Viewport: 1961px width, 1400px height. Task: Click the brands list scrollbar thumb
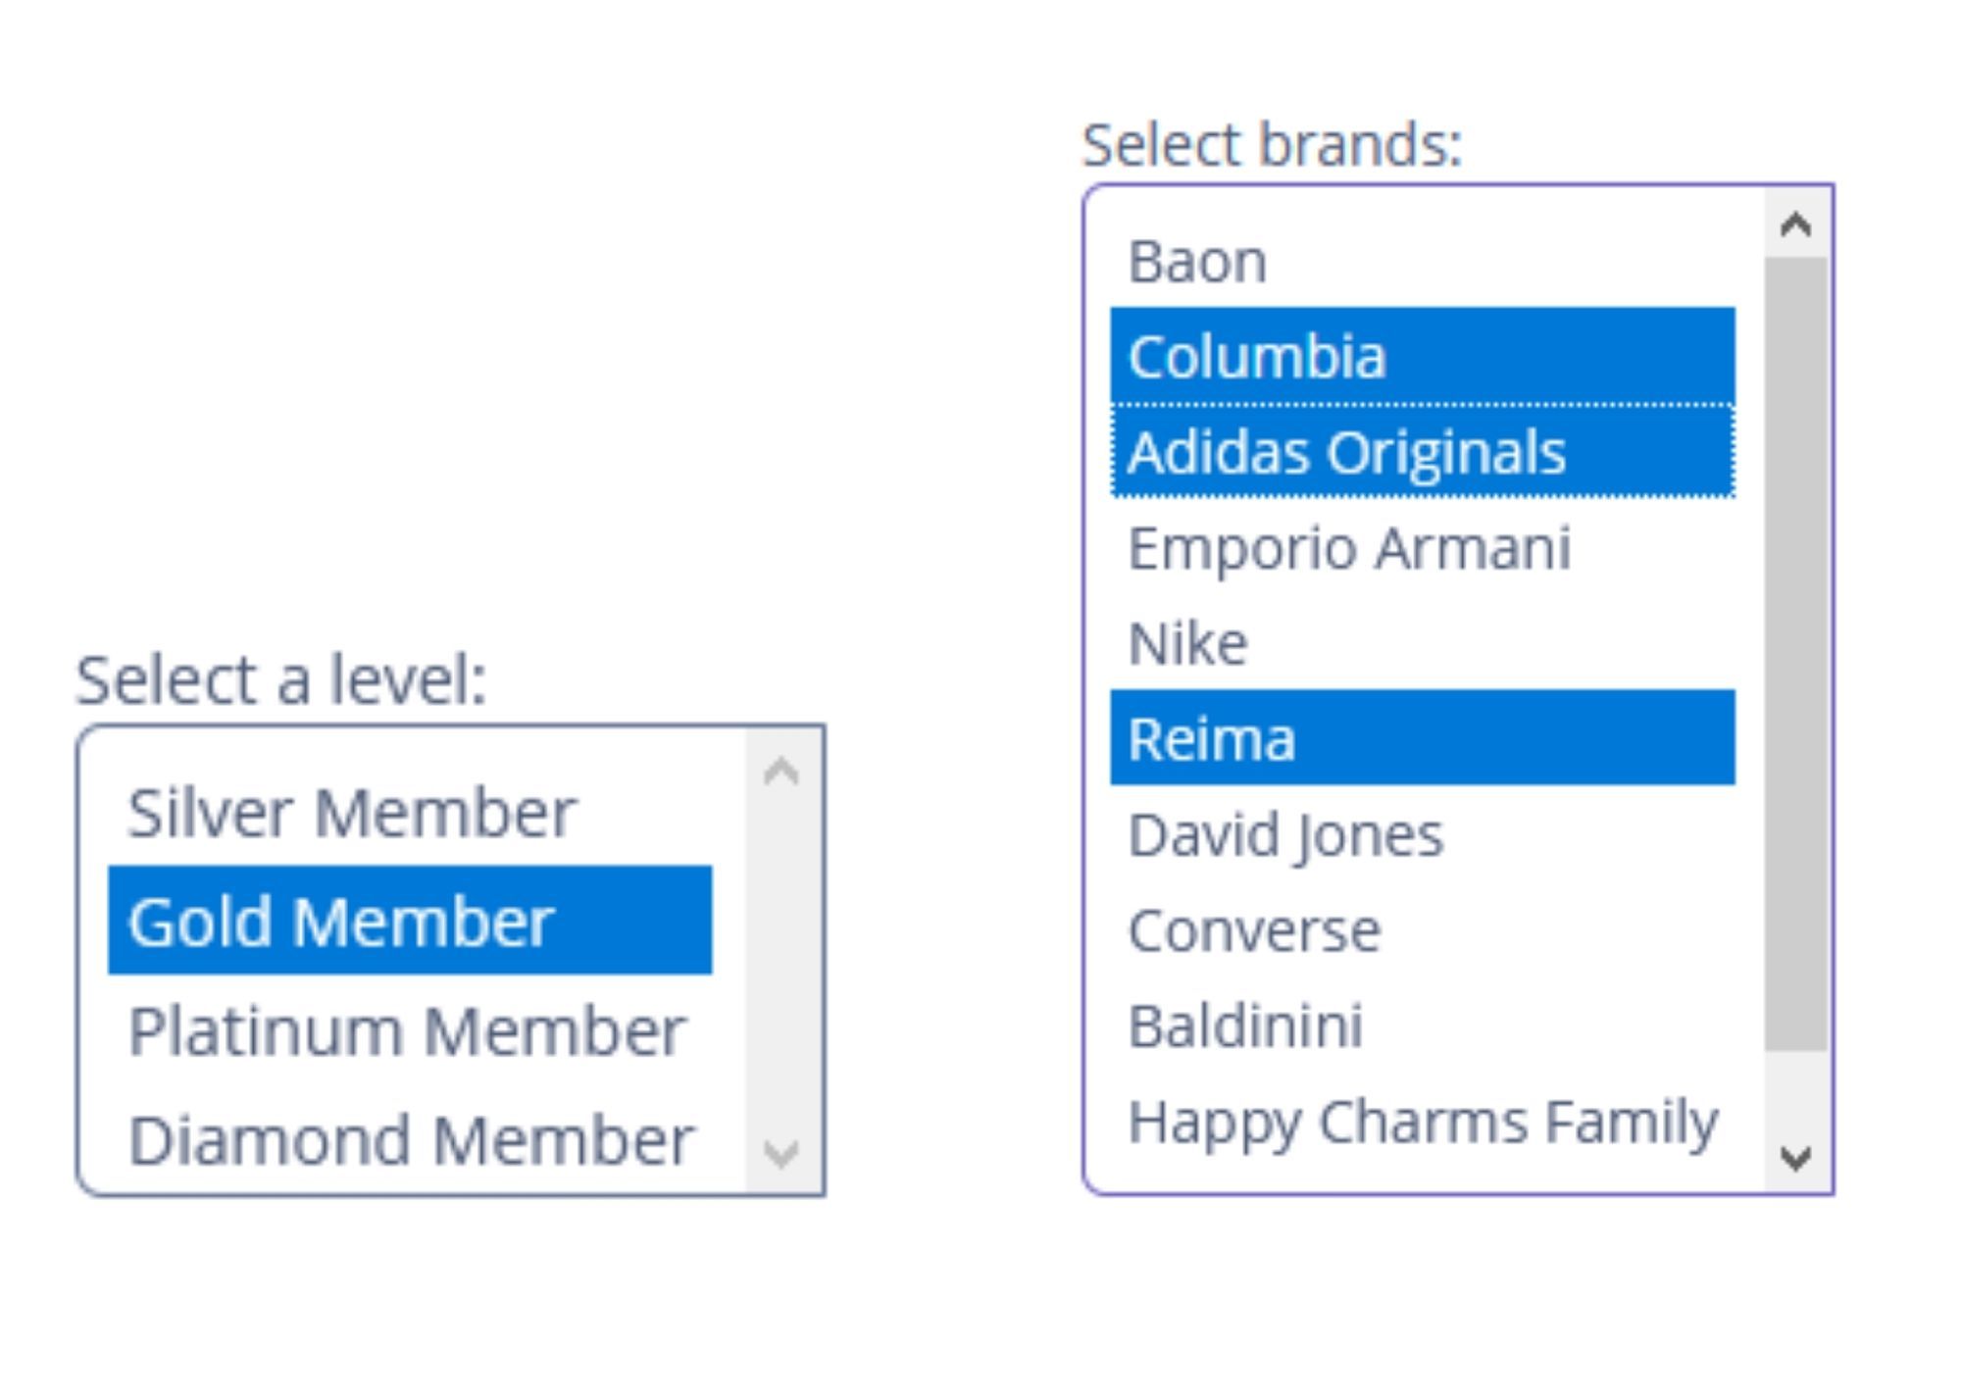(x=1796, y=654)
